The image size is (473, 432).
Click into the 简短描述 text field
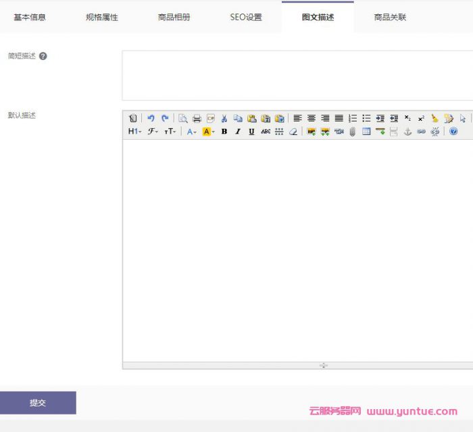click(x=297, y=75)
